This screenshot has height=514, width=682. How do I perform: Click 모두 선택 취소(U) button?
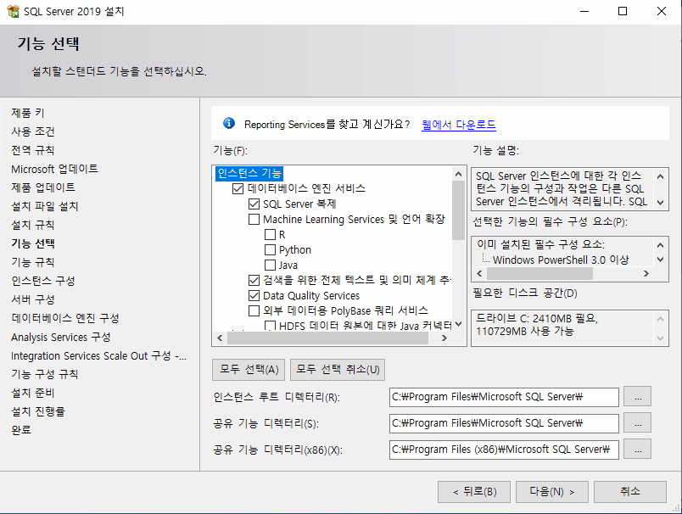pyautogui.click(x=338, y=370)
